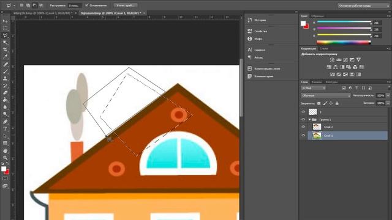This screenshot has width=392, height=220.
Task: Select the Magic Wand tool
Action: 5,43
